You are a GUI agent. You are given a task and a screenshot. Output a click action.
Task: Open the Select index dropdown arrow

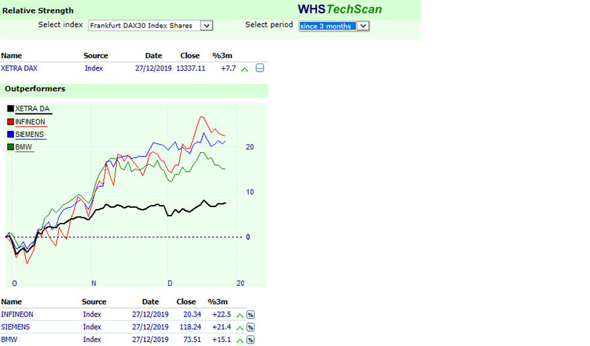[x=206, y=26]
